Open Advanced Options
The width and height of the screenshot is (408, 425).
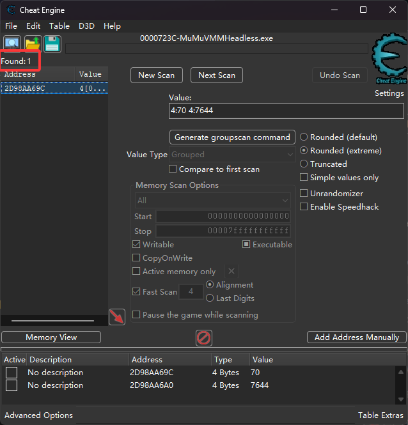(x=38, y=415)
